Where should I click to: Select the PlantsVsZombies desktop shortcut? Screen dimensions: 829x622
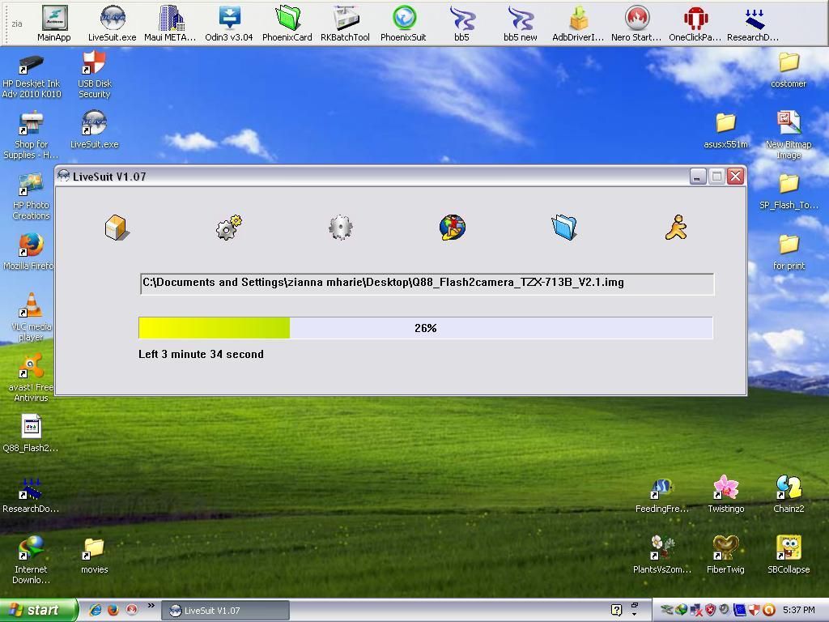[x=662, y=553]
